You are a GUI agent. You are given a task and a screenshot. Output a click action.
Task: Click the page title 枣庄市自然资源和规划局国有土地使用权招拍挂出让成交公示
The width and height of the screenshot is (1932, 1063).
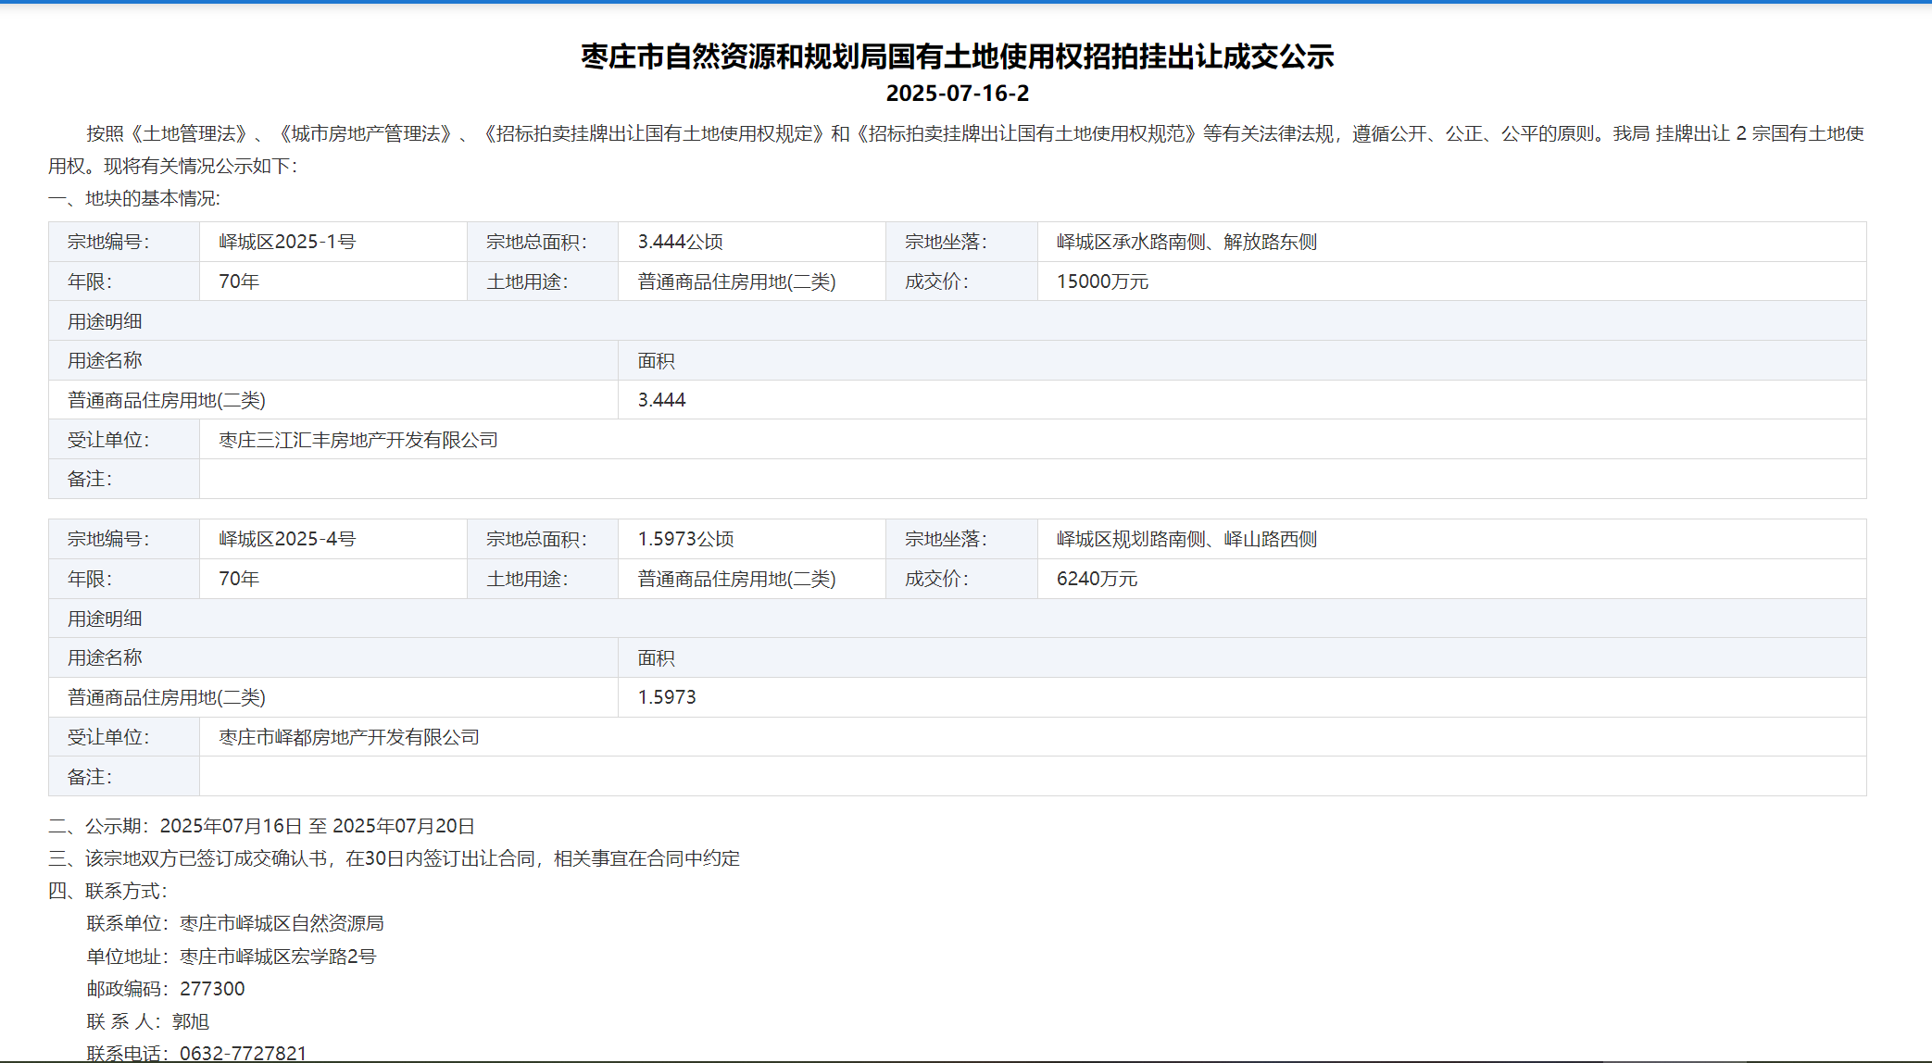(x=957, y=56)
